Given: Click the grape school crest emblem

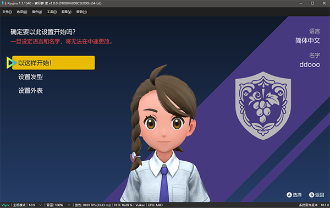Looking at the screenshot, I should coord(263,106).
